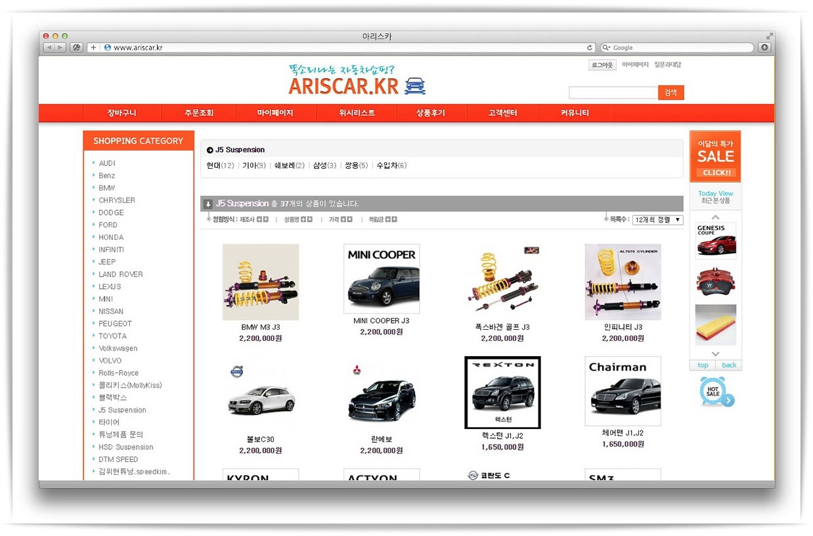The width and height of the screenshot is (813, 536).
Task: Sort by 적립금 descending arrow
Action: [394, 219]
